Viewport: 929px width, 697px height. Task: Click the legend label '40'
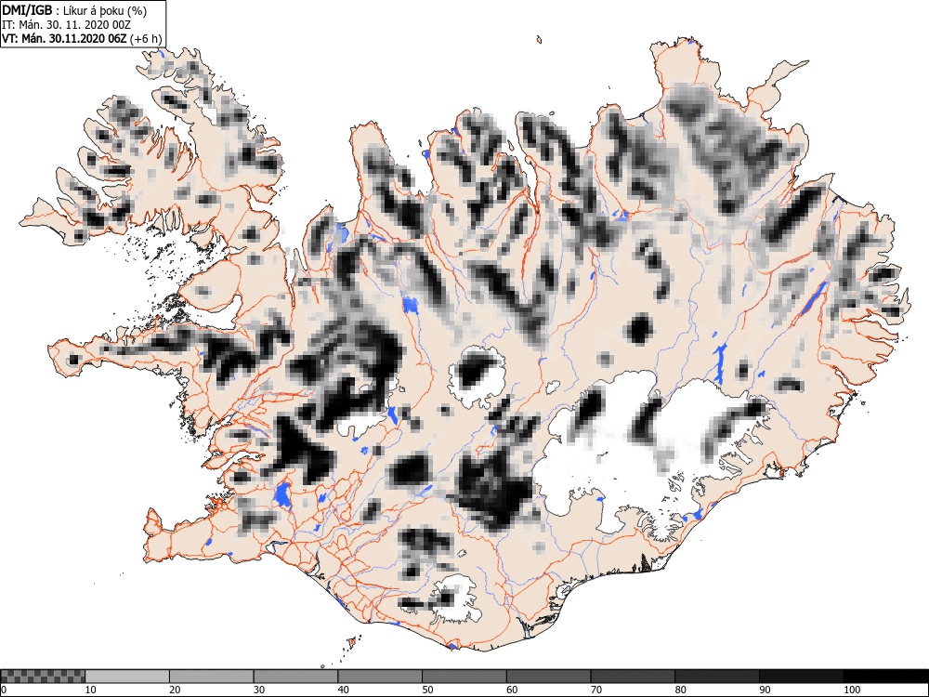343,690
